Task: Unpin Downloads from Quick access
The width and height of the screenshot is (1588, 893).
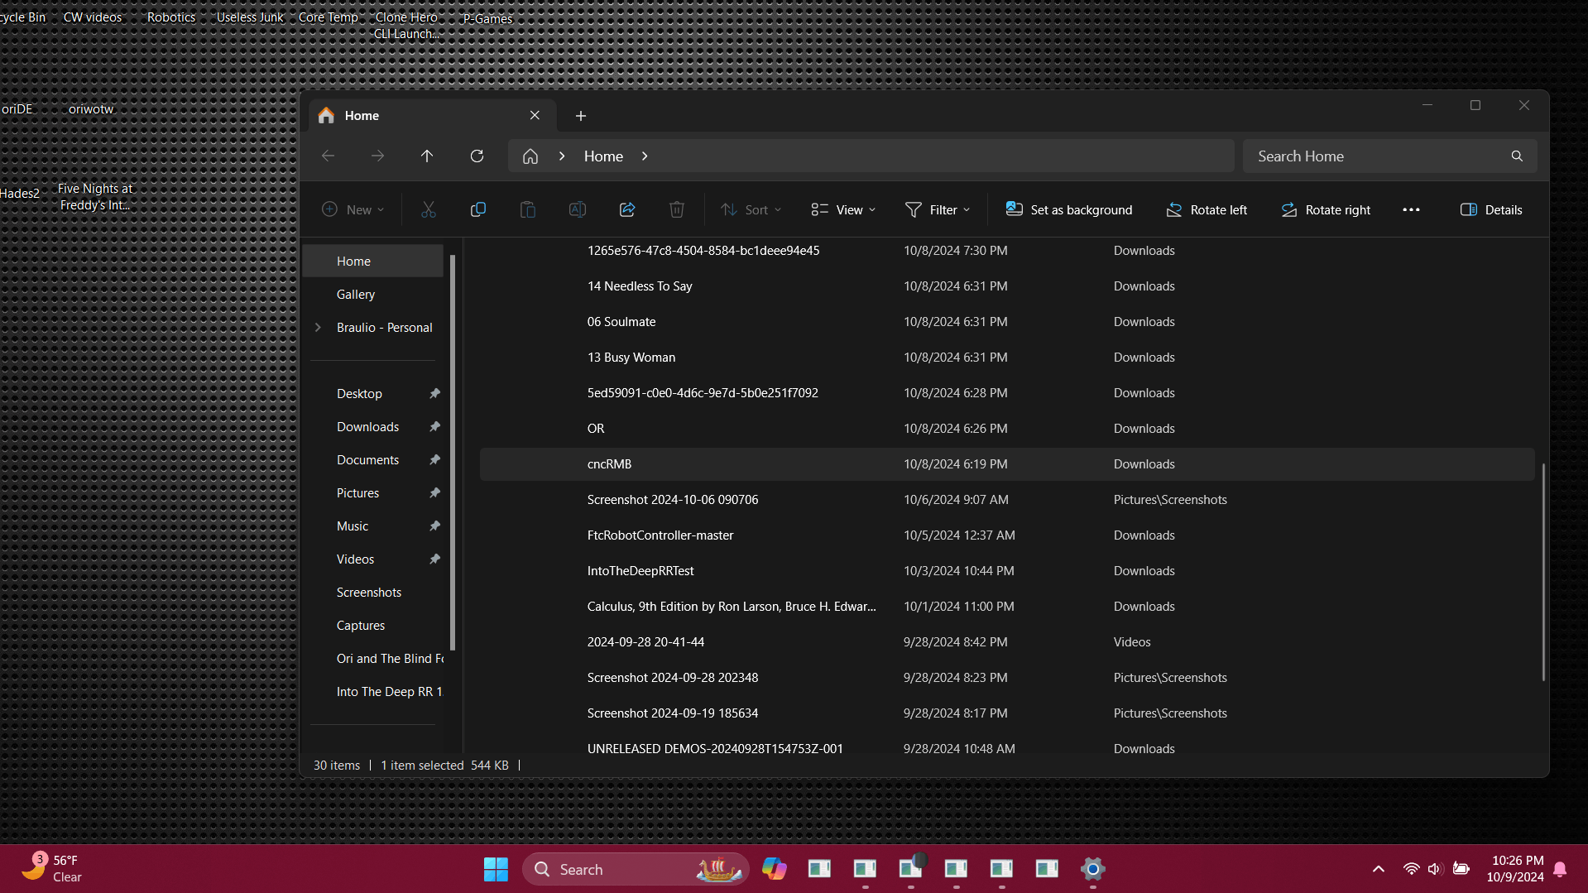Action: click(x=434, y=427)
